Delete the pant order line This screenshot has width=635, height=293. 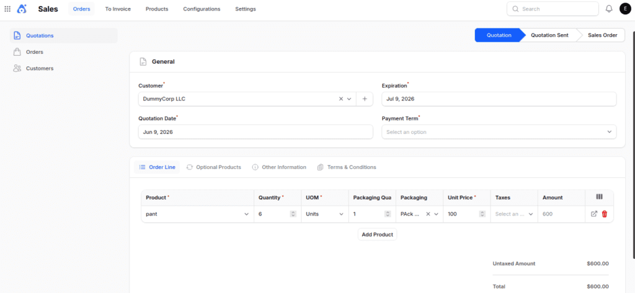point(605,214)
